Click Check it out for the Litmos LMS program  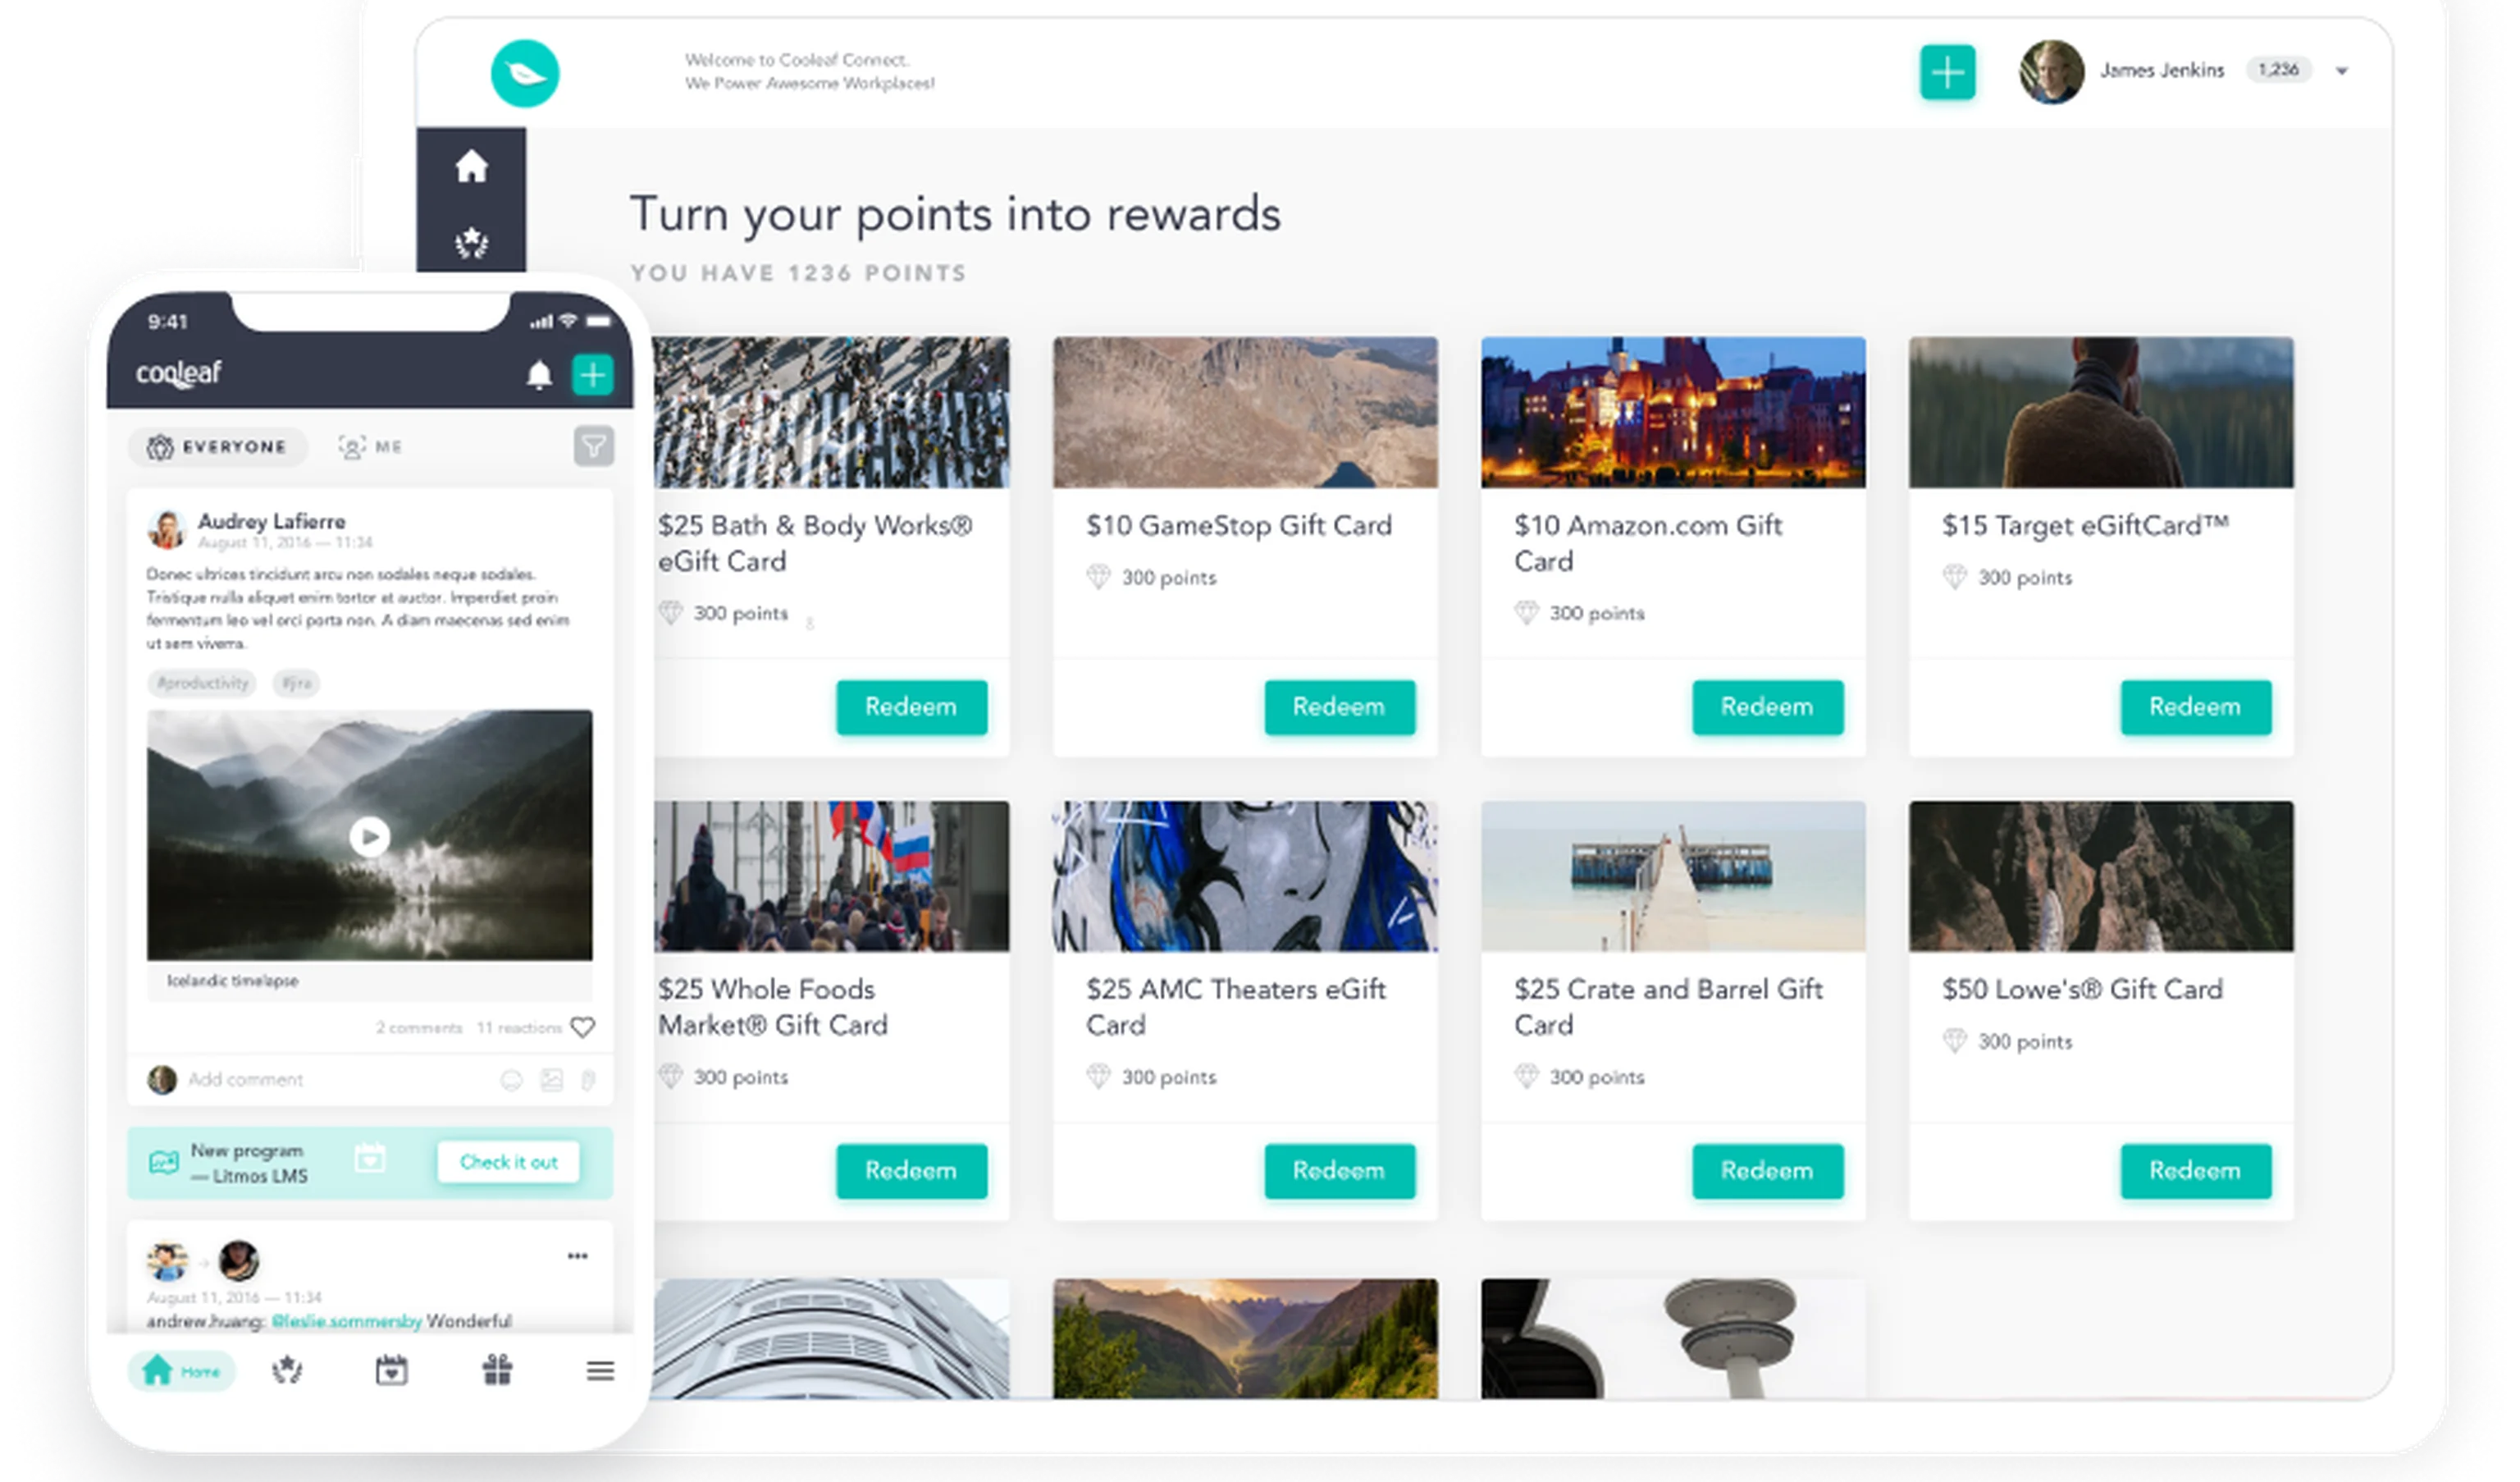click(x=509, y=1162)
